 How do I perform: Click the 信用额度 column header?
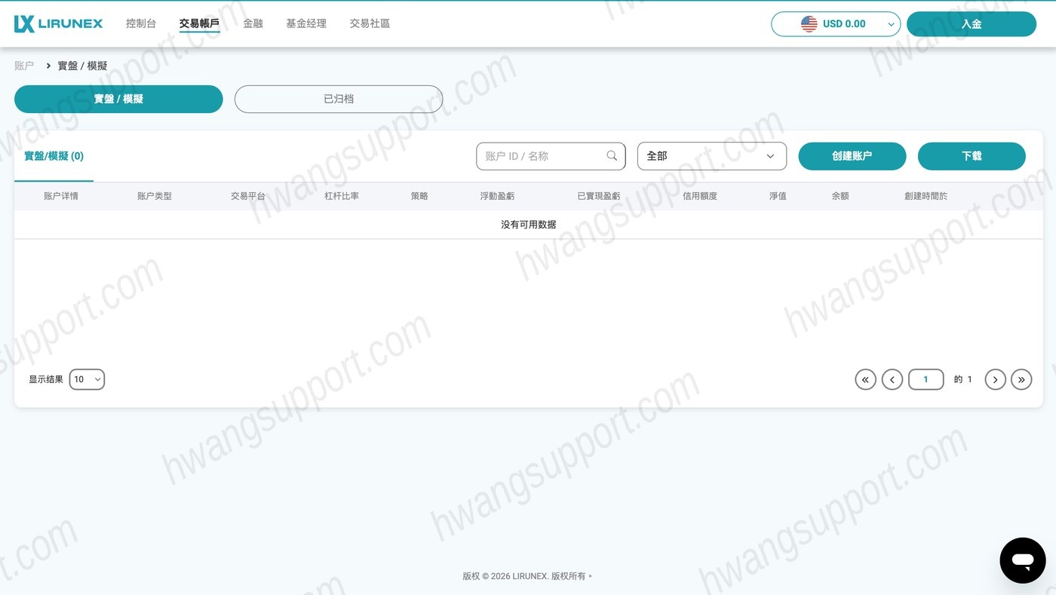700,196
